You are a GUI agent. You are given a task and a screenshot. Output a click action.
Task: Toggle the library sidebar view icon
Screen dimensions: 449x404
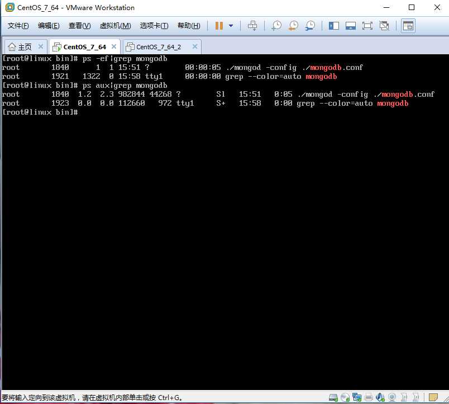334,26
